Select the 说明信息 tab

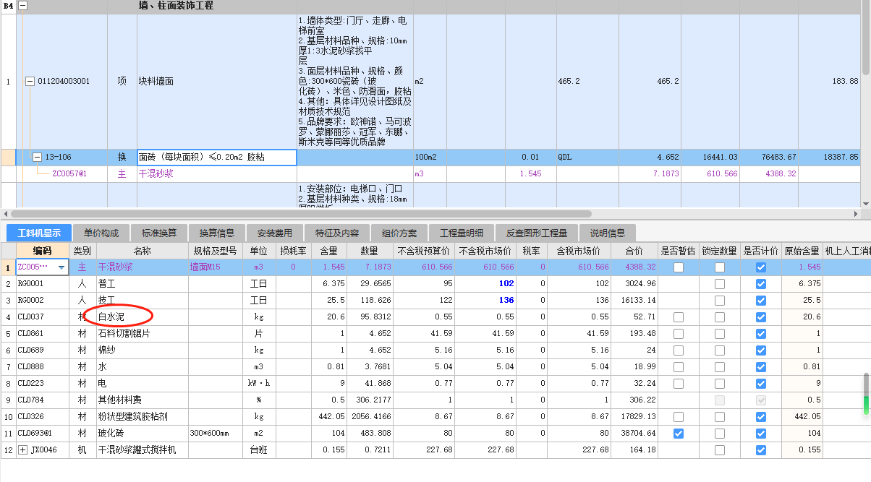608,233
